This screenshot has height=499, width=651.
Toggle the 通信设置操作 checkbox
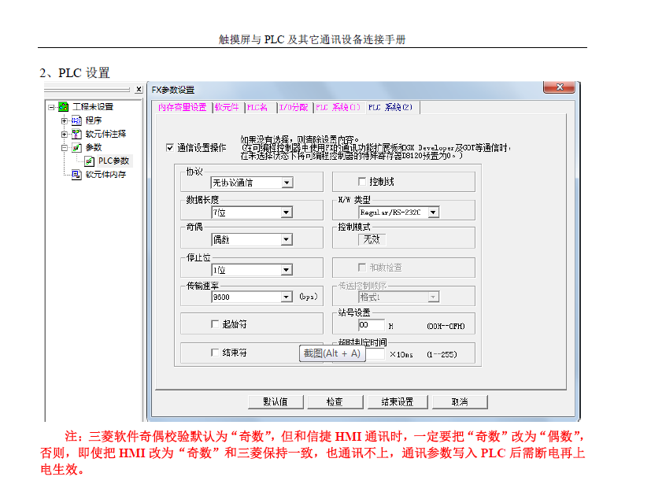click(170, 147)
